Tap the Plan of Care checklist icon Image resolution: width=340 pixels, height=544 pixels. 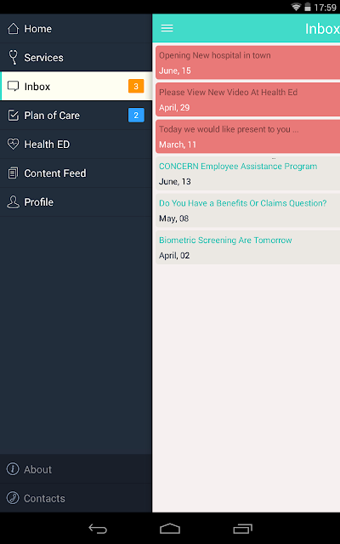pos(14,116)
